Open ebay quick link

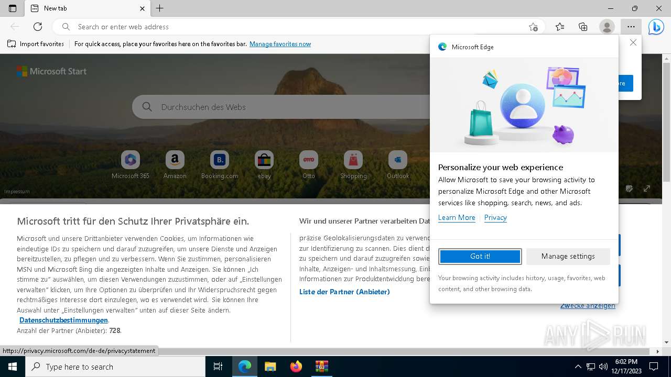[264, 165]
